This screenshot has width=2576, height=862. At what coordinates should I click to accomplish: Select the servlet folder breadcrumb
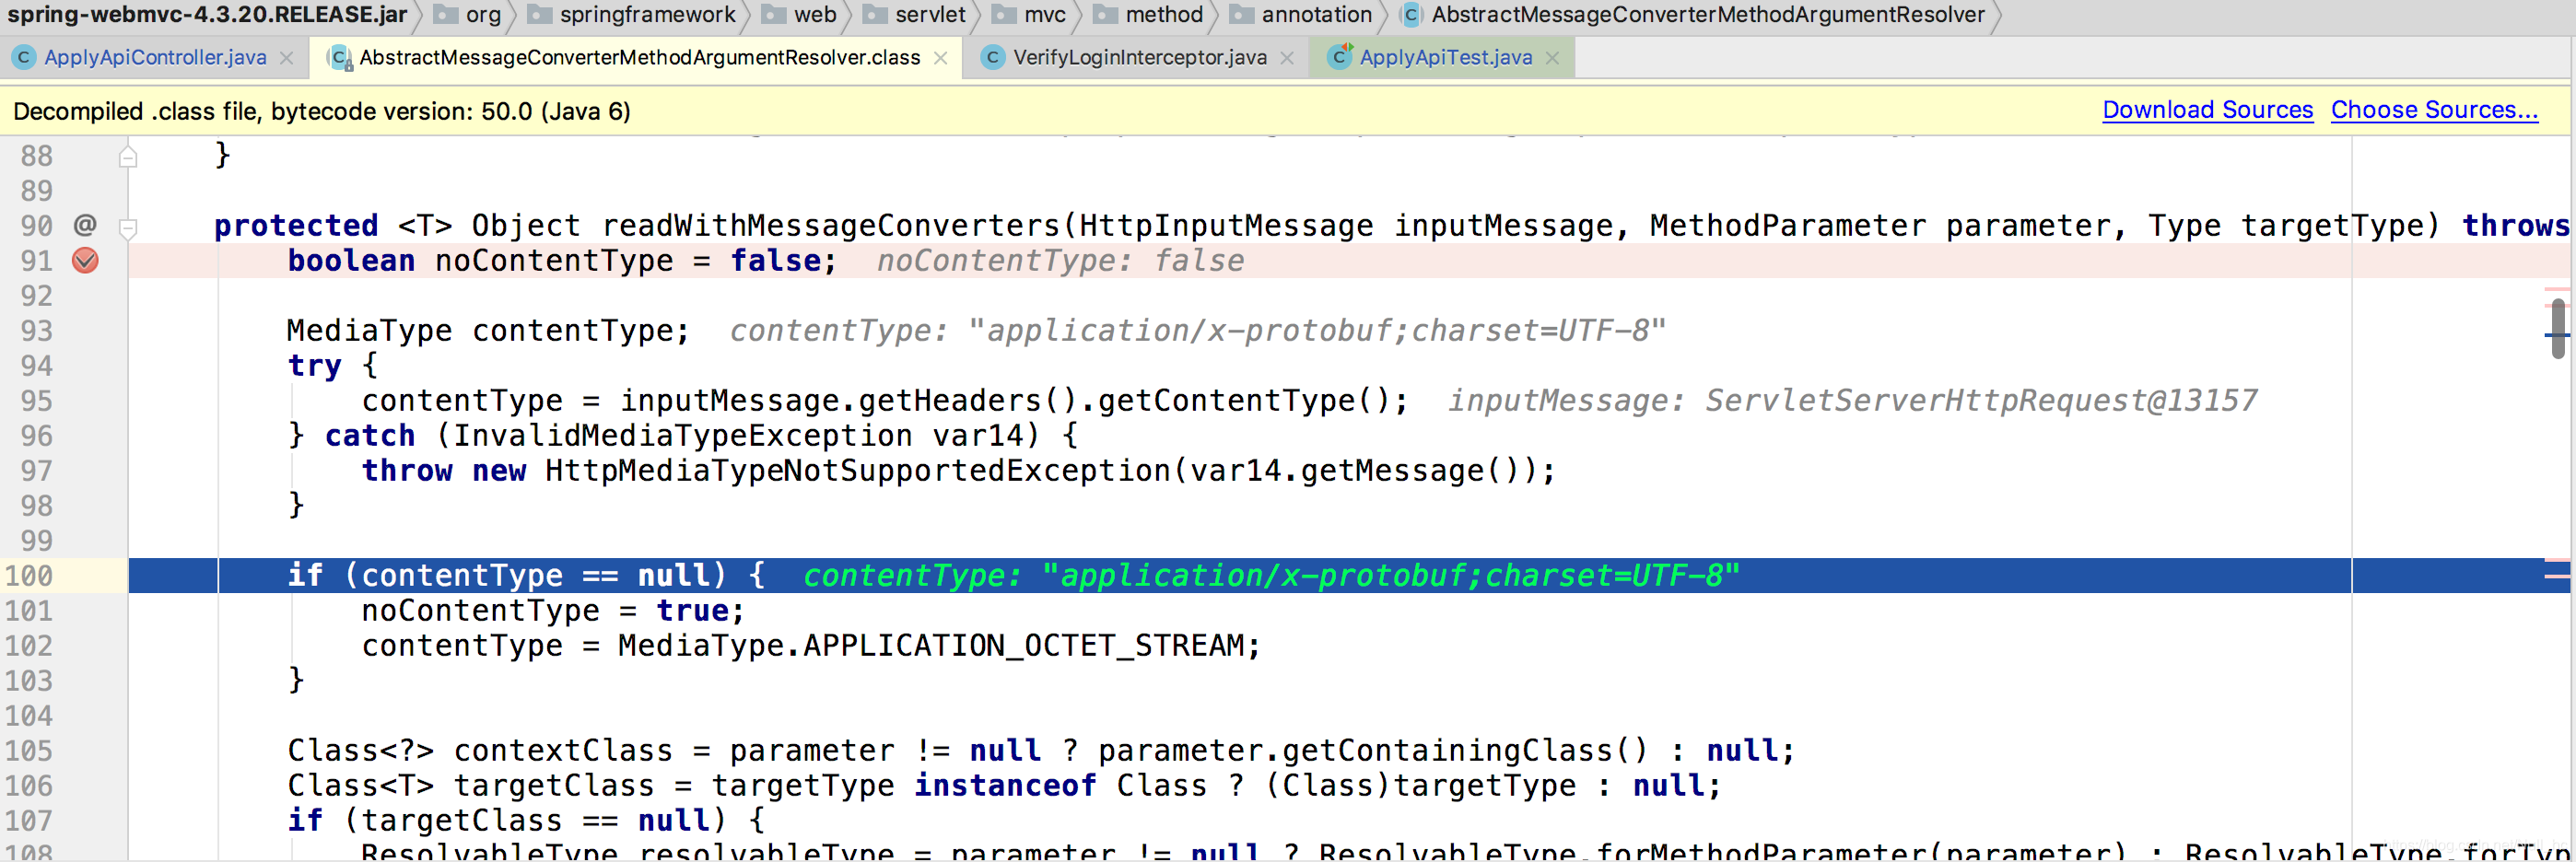tap(915, 15)
